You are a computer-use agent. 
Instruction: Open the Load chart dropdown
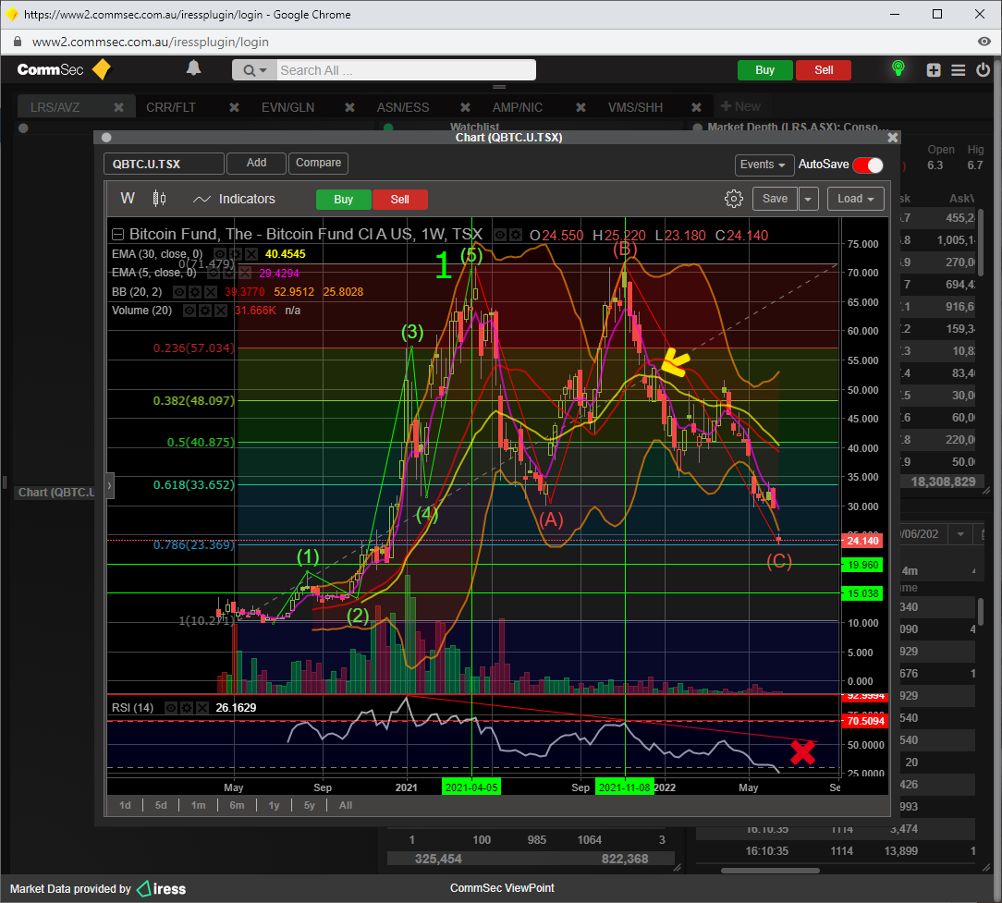pyautogui.click(x=855, y=199)
